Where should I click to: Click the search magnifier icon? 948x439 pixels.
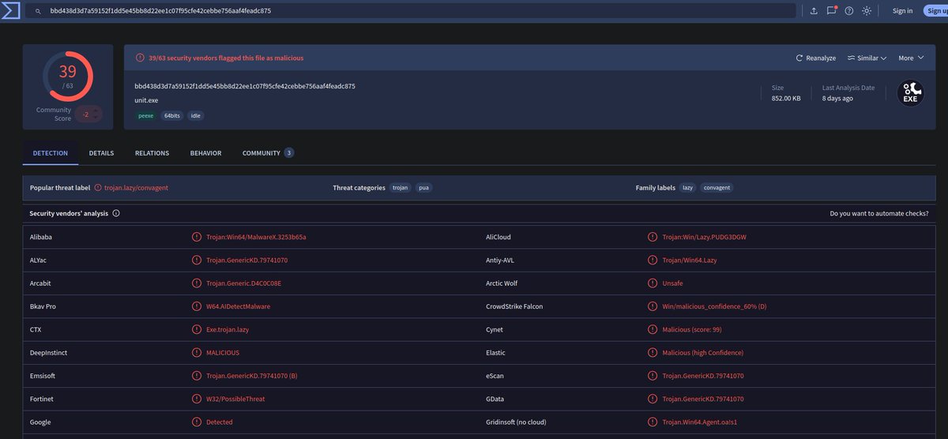click(37, 11)
